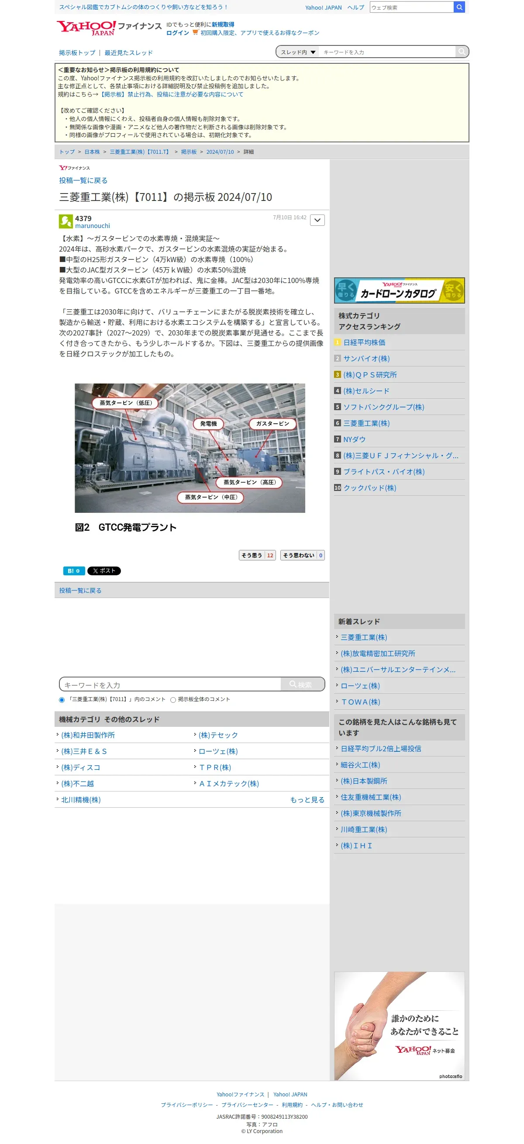Open (株)ディスコ thread
This screenshot has width=524, height=1144.
click(81, 767)
